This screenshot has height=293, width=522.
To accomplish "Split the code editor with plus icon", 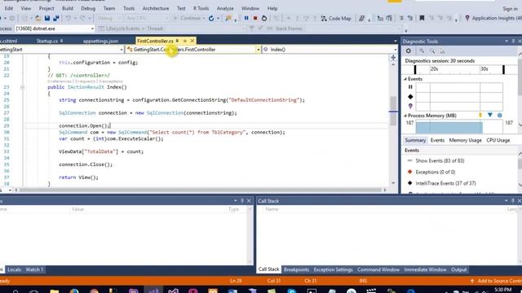I will point(393,58).
